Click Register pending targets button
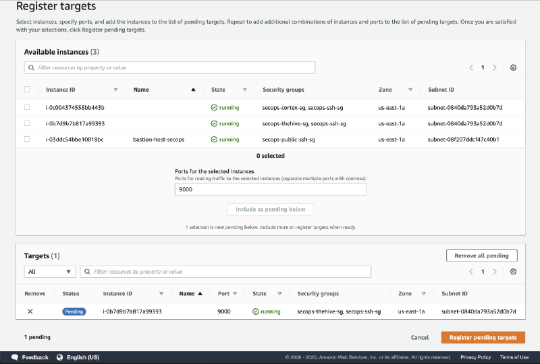Image resolution: width=540 pixels, height=364 pixels. [x=483, y=337]
